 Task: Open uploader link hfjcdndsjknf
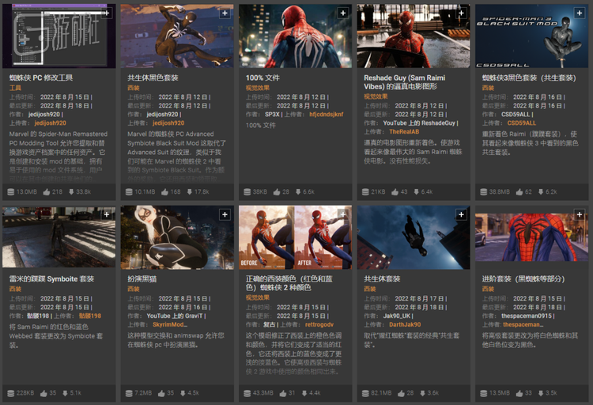click(x=326, y=115)
